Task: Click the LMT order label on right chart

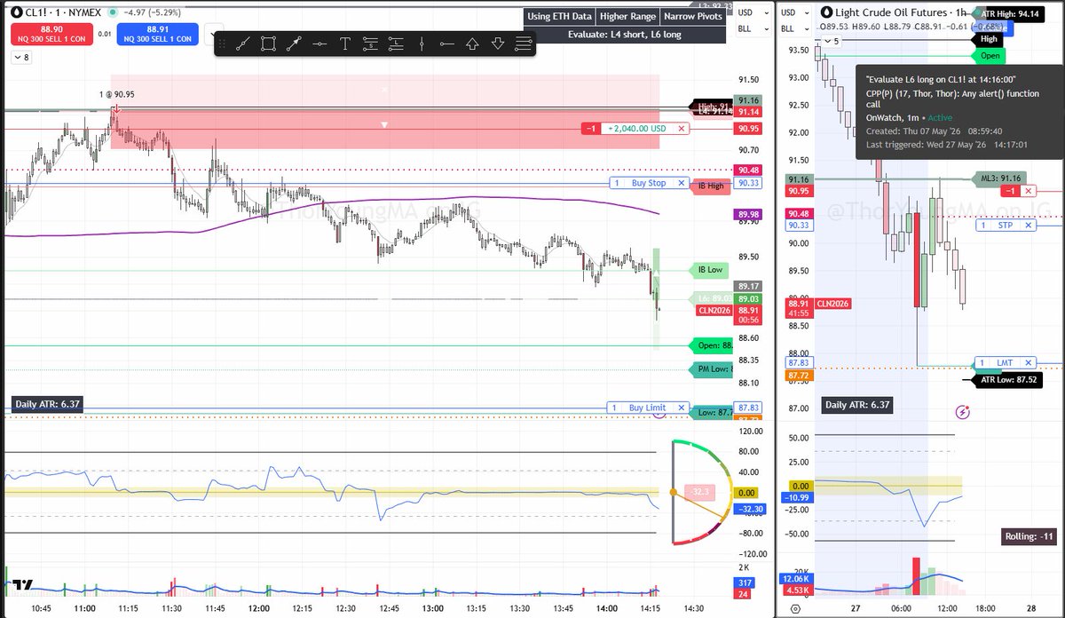Action: [1006, 363]
